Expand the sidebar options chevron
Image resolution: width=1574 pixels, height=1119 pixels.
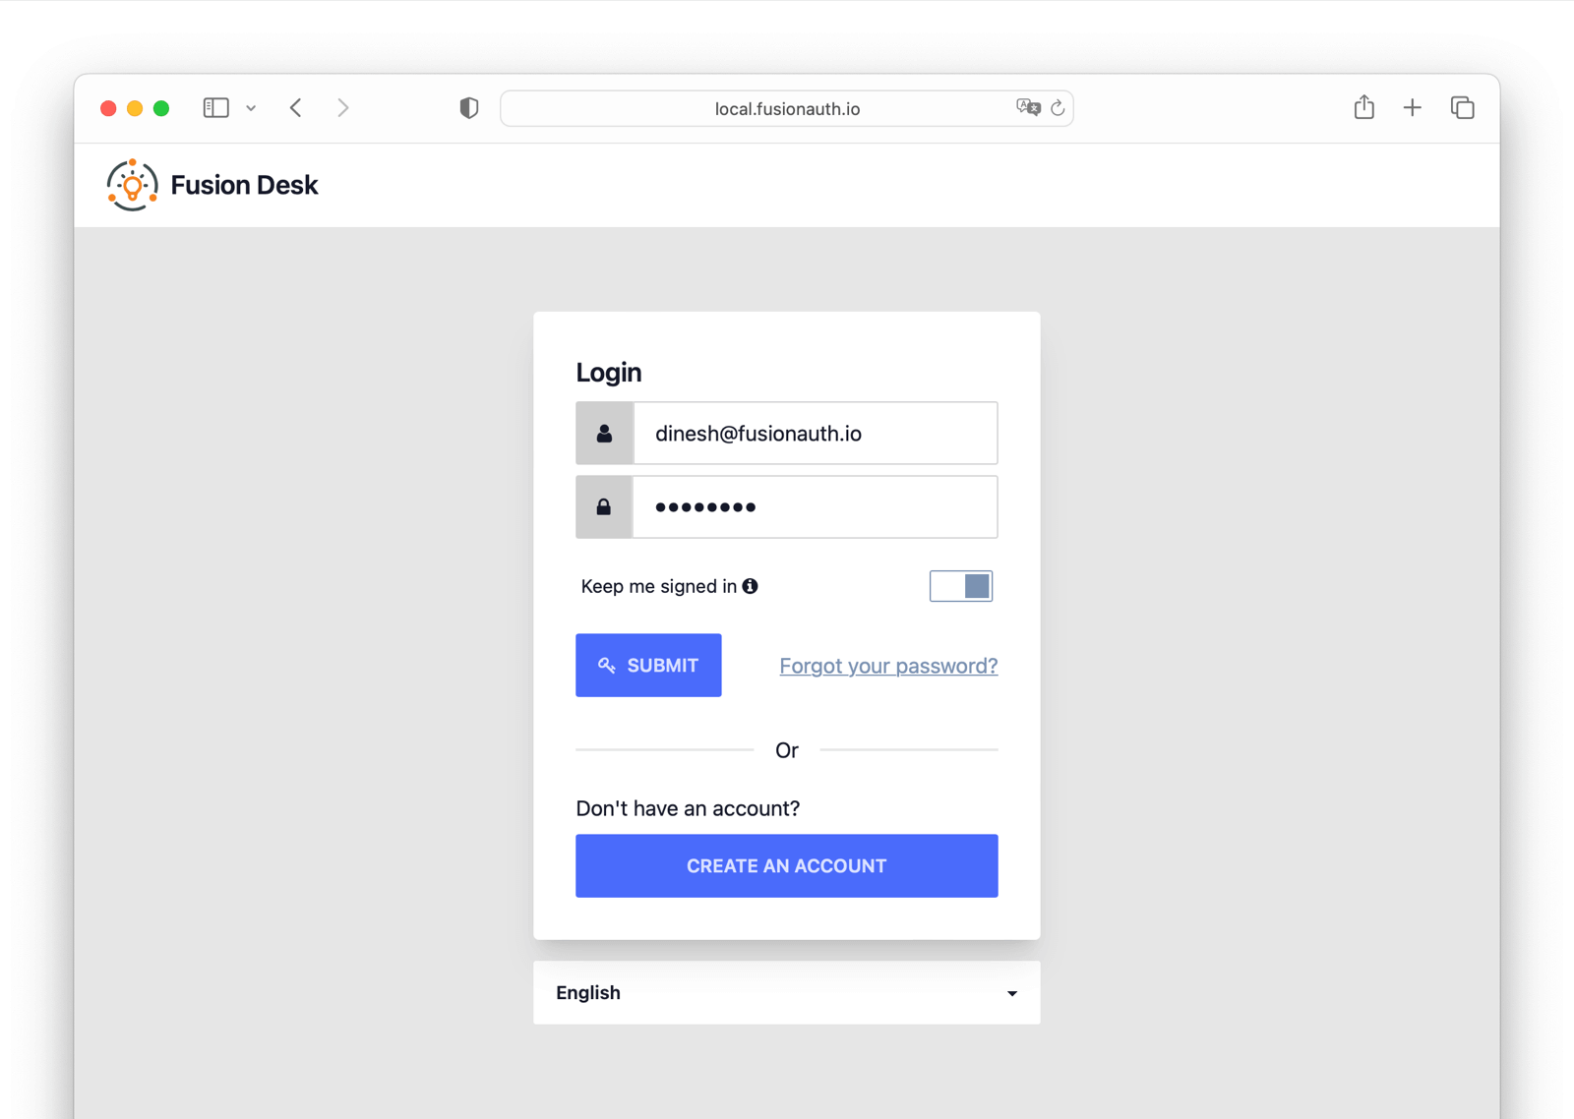point(251,108)
